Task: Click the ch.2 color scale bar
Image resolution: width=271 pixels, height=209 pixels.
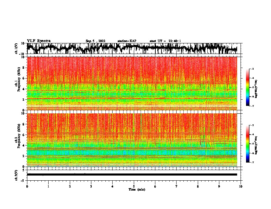Action: click(247, 144)
